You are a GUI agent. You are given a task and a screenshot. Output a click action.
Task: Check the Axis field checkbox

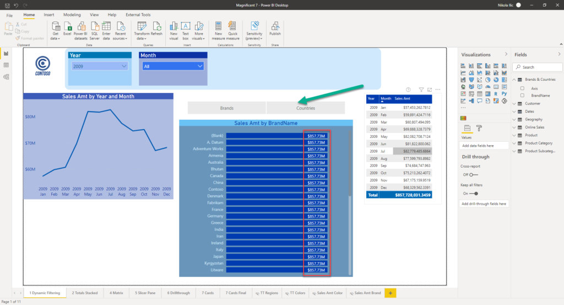point(522,88)
